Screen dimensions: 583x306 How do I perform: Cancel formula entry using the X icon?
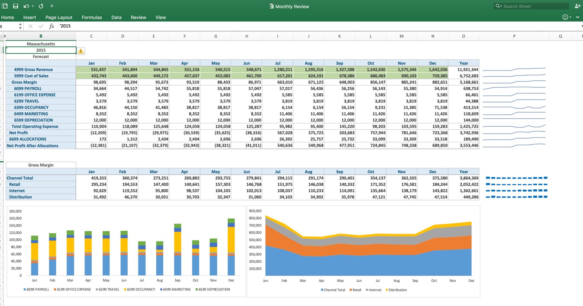point(30,26)
